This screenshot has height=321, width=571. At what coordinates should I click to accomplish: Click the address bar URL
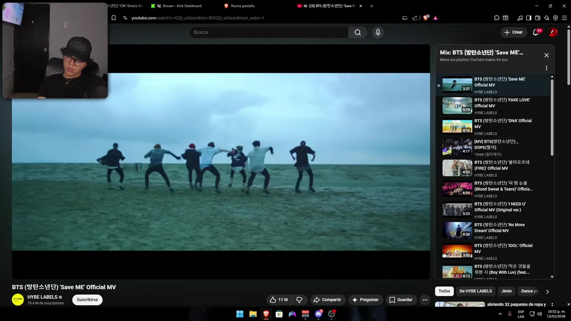(x=198, y=18)
